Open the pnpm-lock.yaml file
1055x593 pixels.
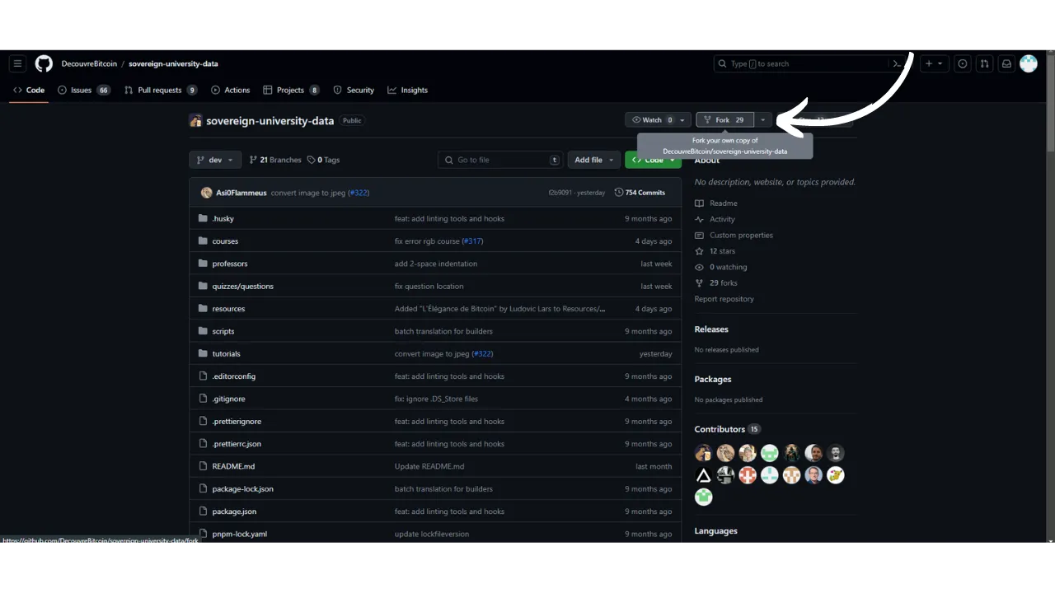tap(239, 534)
